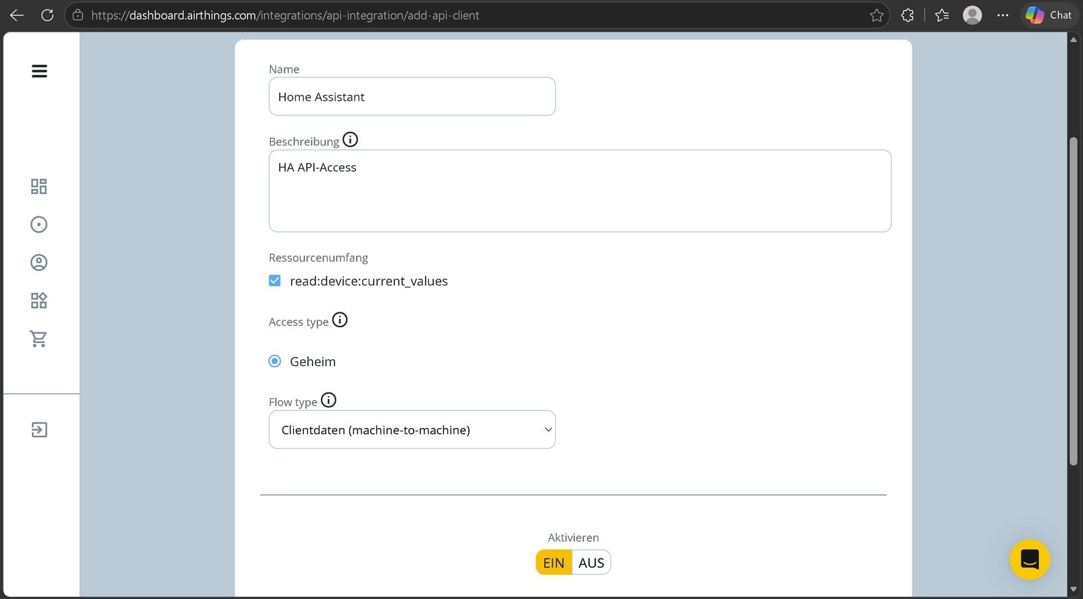This screenshot has width=1083, height=599.
Task: Click the Geheim label text
Action: pyautogui.click(x=313, y=362)
